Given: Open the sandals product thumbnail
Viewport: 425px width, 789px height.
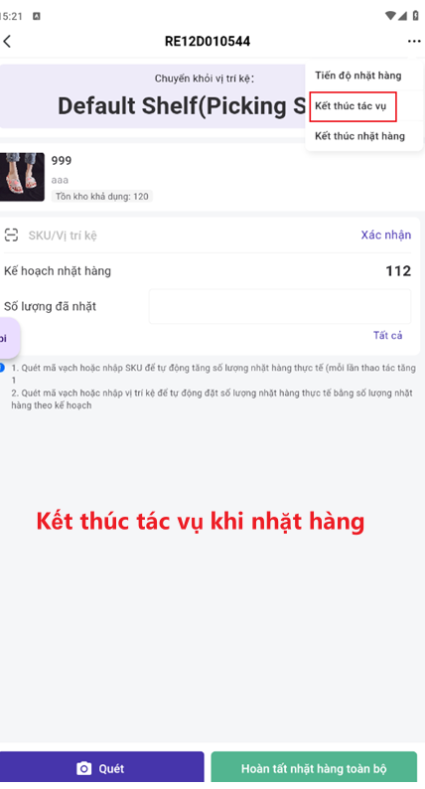Looking at the screenshot, I should [x=22, y=177].
